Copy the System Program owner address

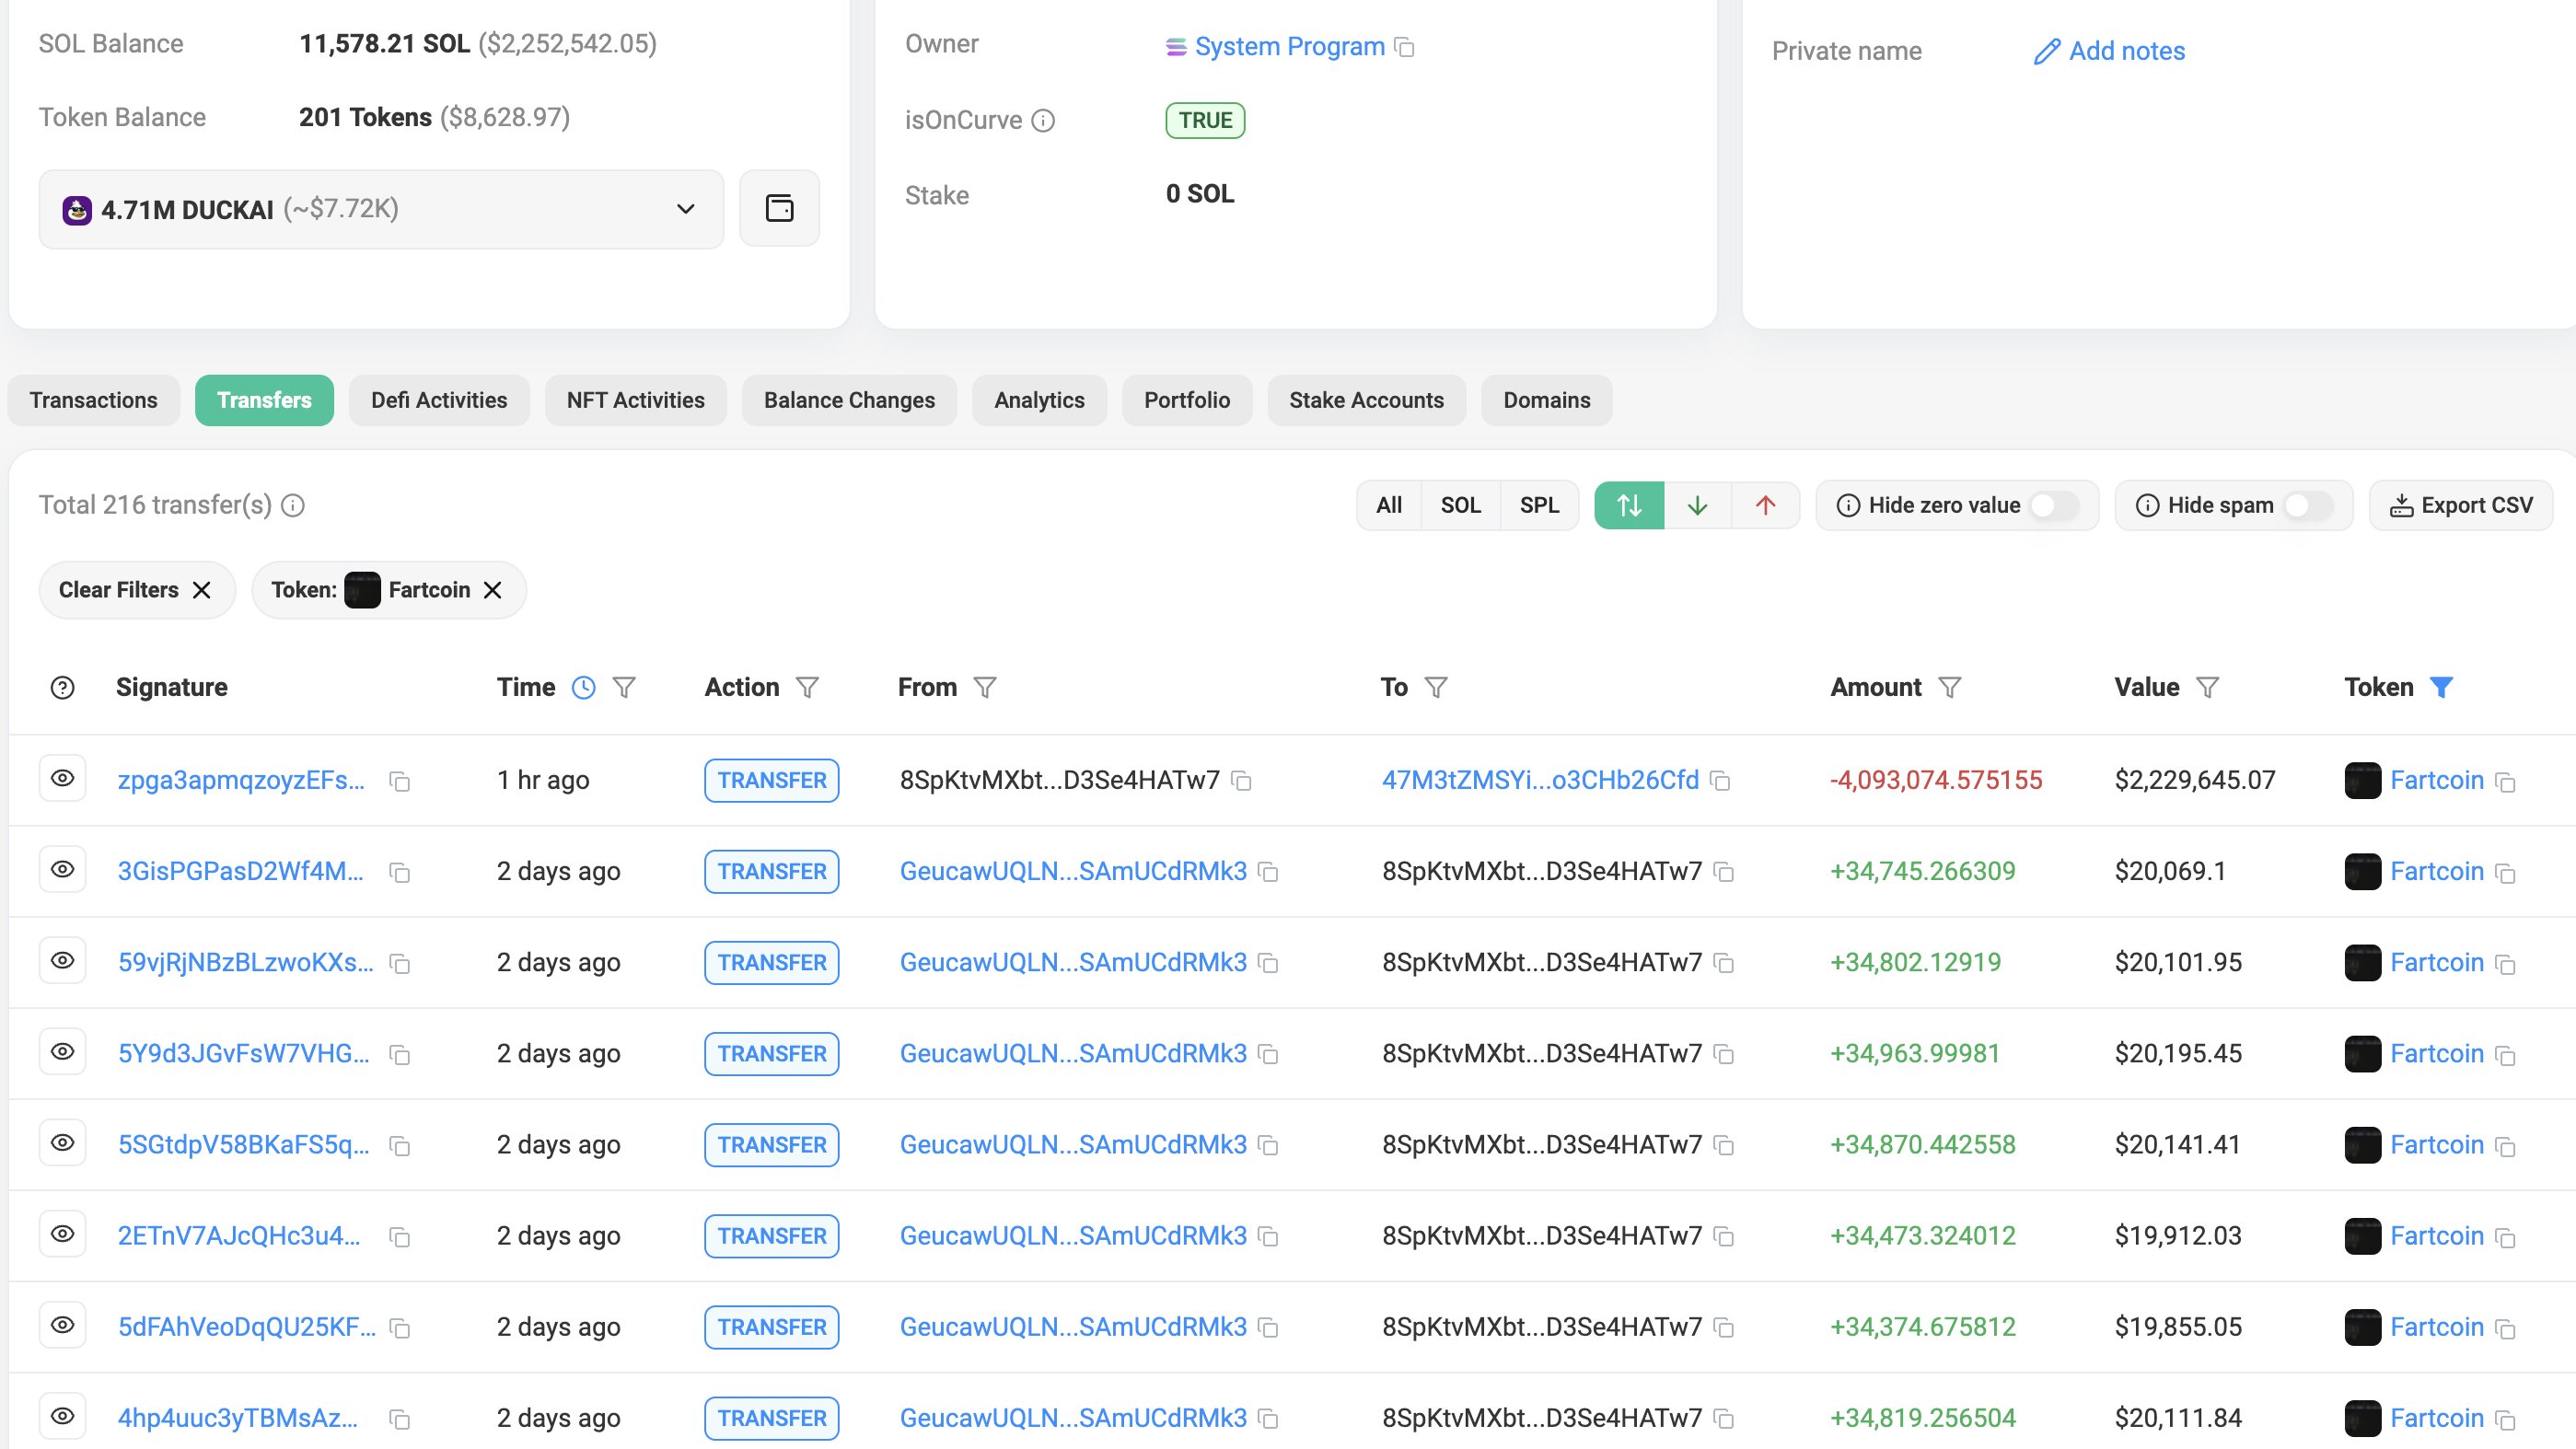tap(1404, 47)
